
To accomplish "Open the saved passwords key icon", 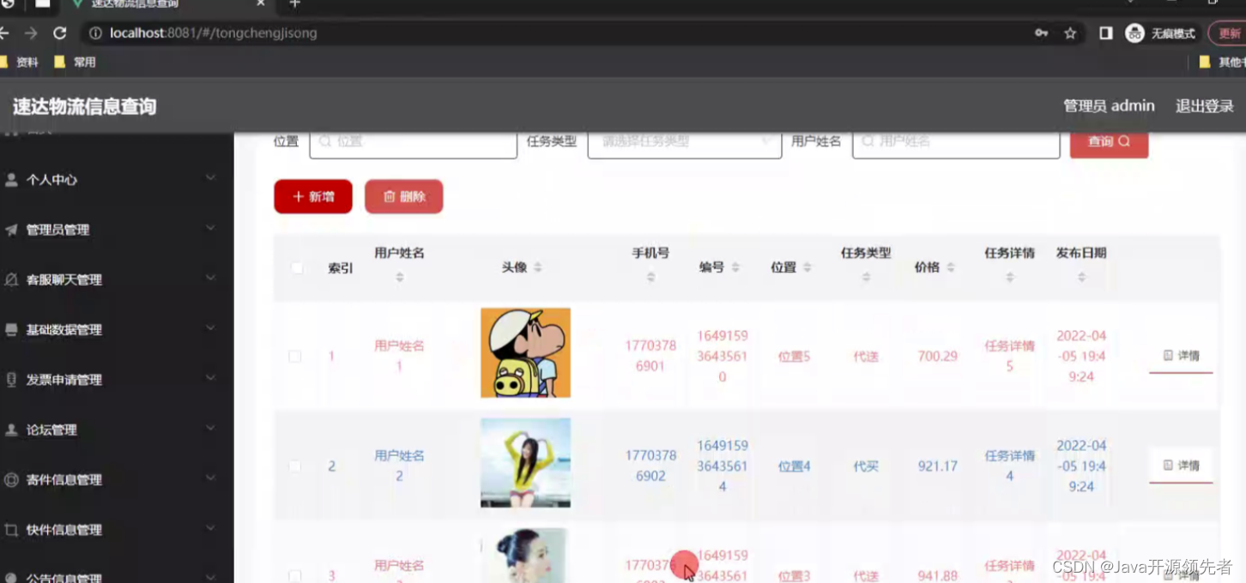I will click(x=1041, y=33).
